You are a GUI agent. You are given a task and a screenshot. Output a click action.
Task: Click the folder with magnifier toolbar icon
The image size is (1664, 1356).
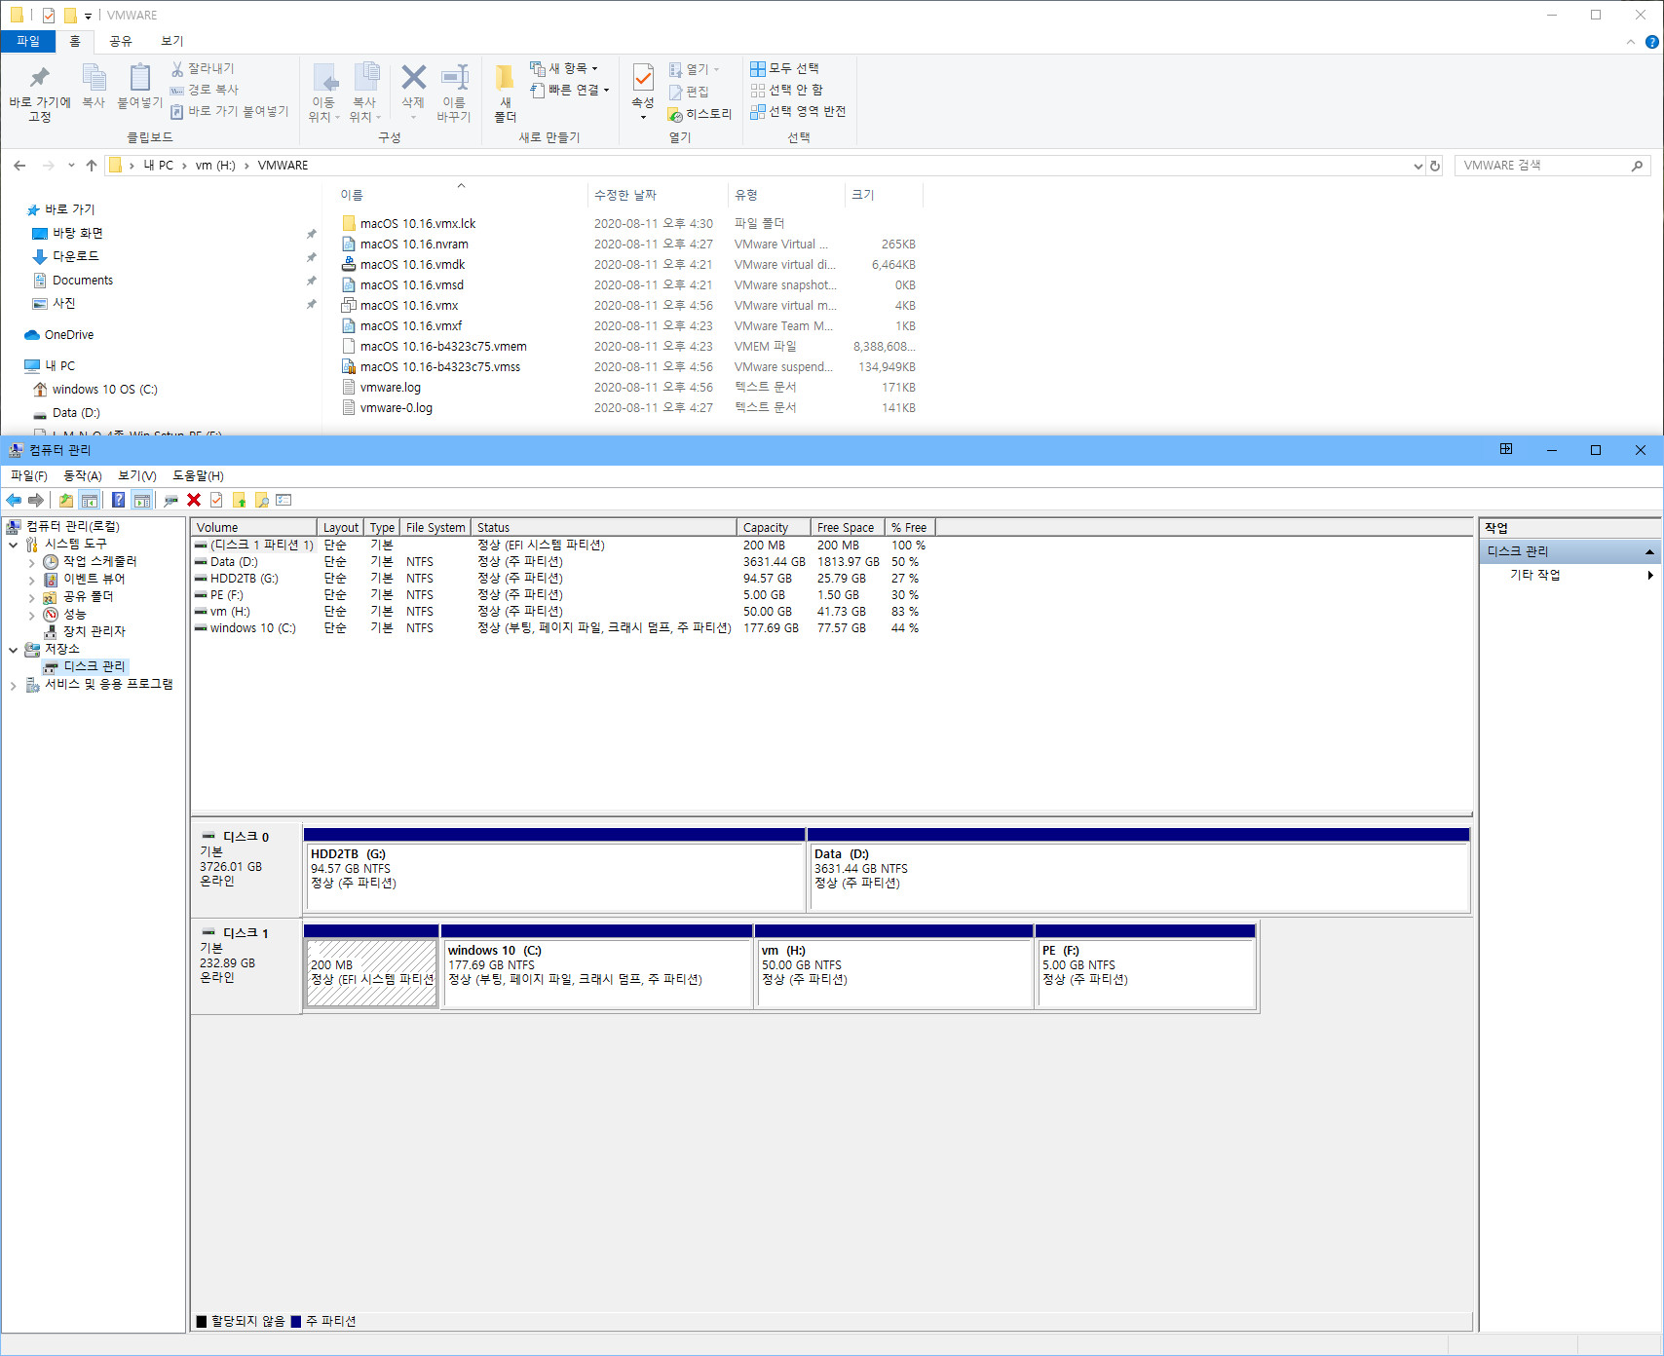click(x=262, y=501)
